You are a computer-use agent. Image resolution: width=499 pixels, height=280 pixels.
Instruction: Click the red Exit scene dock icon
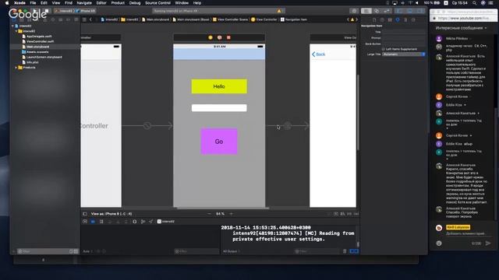pyautogui.click(x=228, y=37)
